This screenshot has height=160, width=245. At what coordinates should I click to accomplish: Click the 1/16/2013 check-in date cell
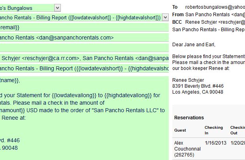tap(215, 143)
